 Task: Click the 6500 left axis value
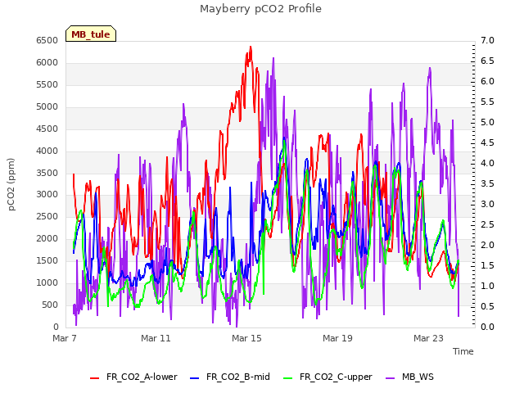point(47,41)
